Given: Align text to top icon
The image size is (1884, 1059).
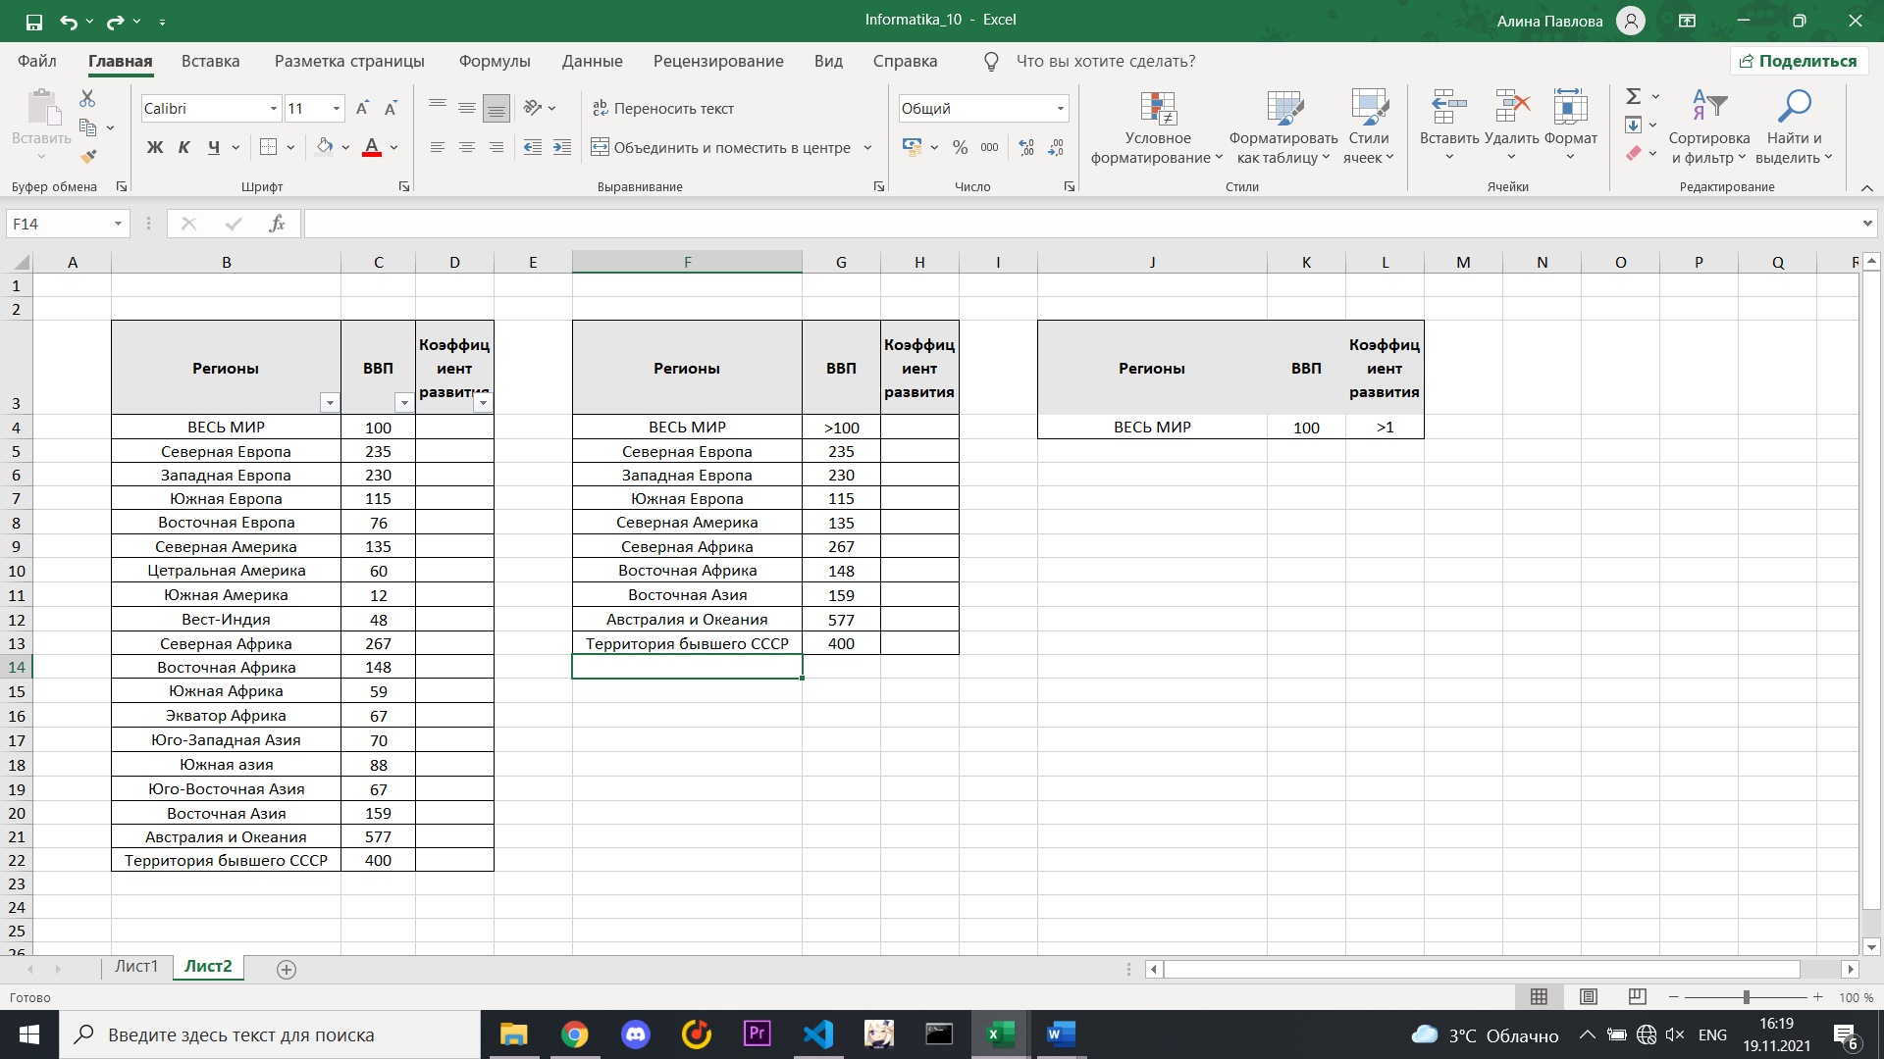Looking at the screenshot, I should click(x=438, y=107).
